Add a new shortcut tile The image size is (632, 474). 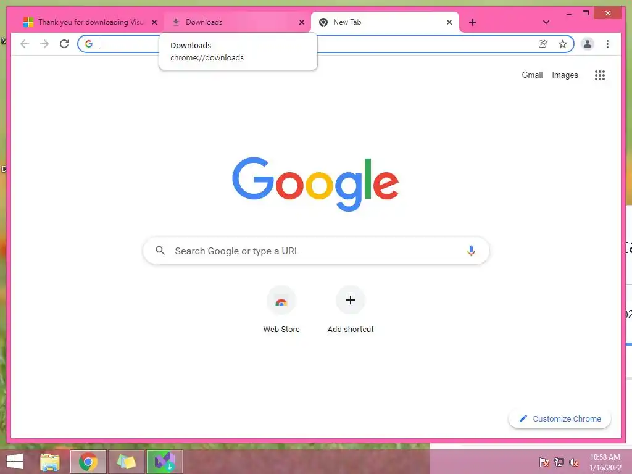[x=351, y=310]
